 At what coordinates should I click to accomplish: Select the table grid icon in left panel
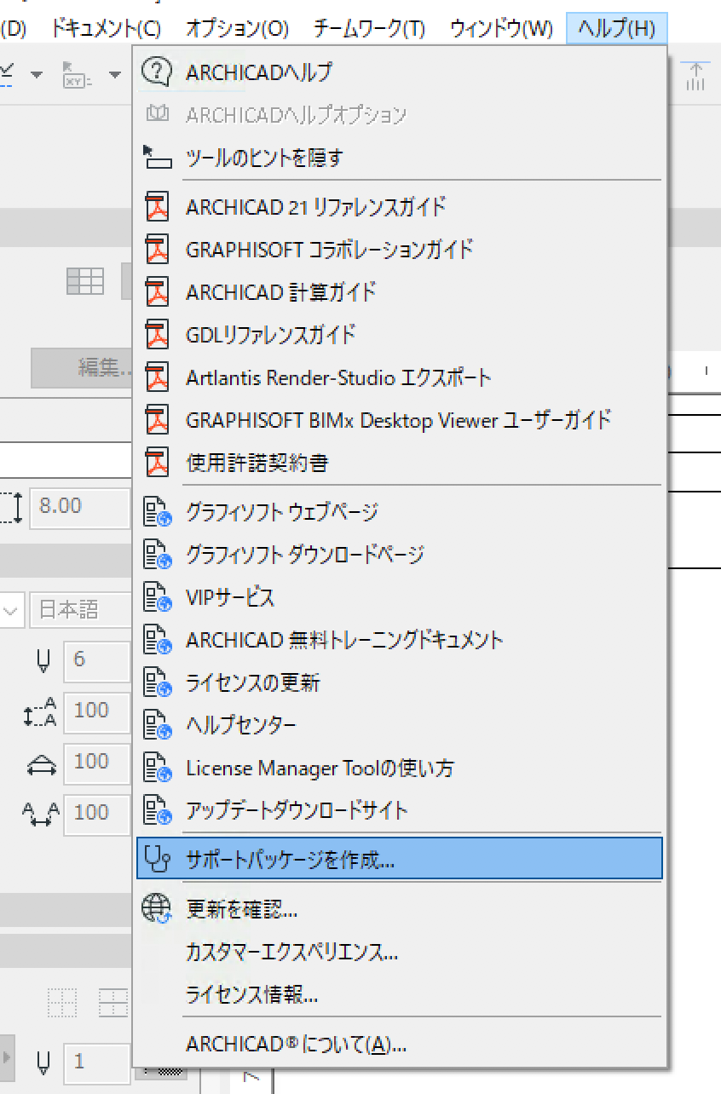[x=85, y=281]
